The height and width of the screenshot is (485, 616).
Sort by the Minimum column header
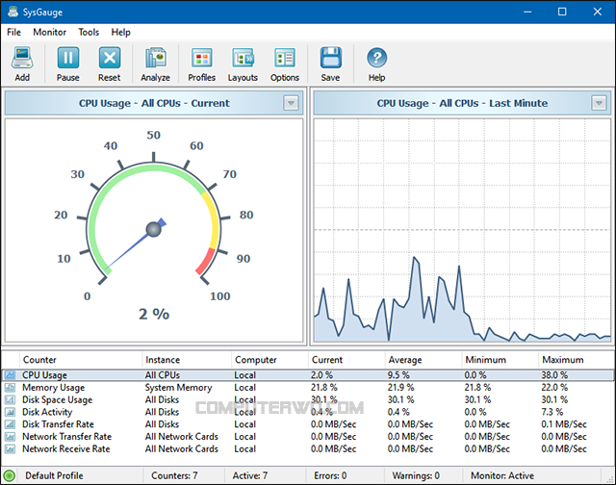point(500,360)
